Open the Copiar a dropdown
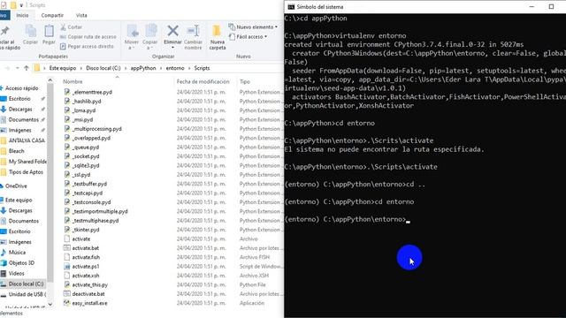The height and width of the screenshot is (318, 566). 149,37
